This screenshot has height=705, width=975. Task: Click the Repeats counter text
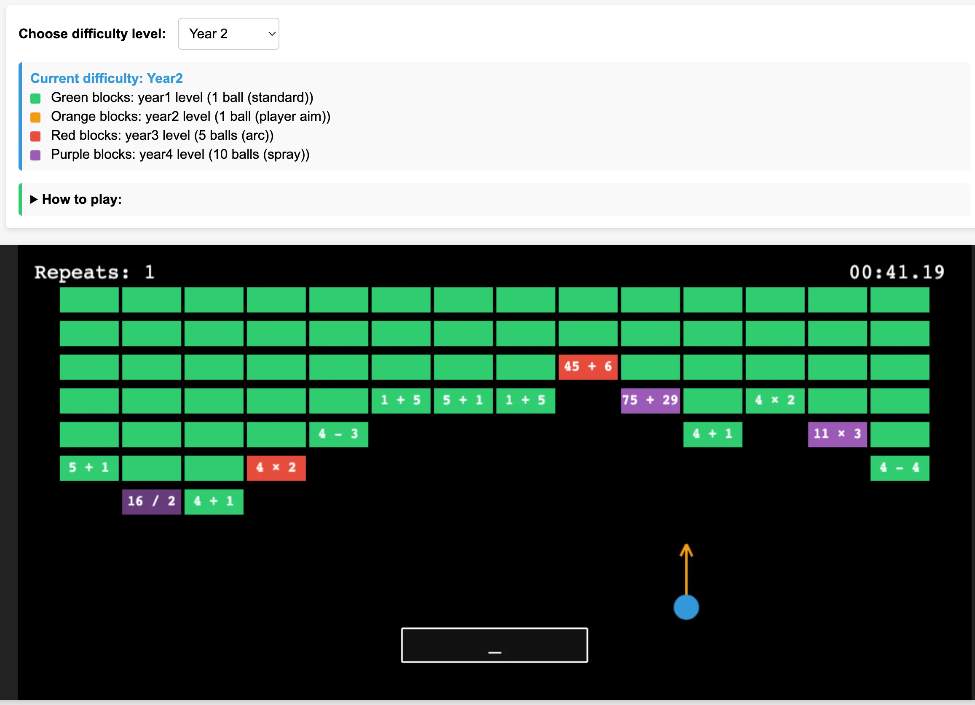coord(94,272)
